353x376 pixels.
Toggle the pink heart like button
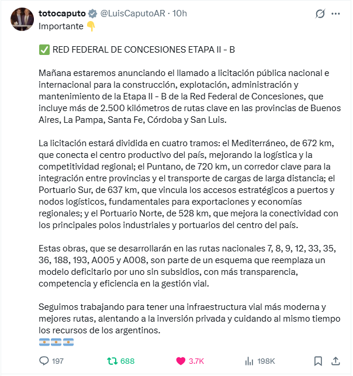(181, 361)
